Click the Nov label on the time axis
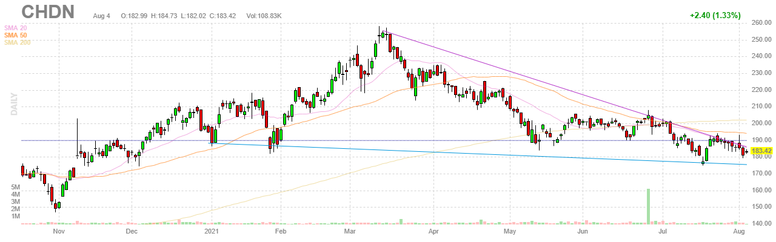 point(59,231)
